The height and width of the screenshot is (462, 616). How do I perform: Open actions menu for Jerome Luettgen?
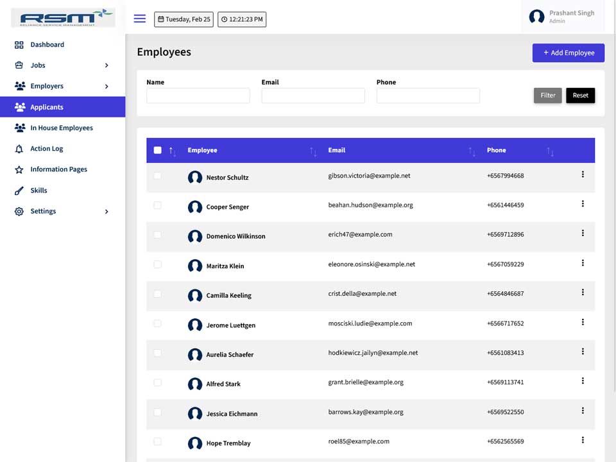[583, 322]
